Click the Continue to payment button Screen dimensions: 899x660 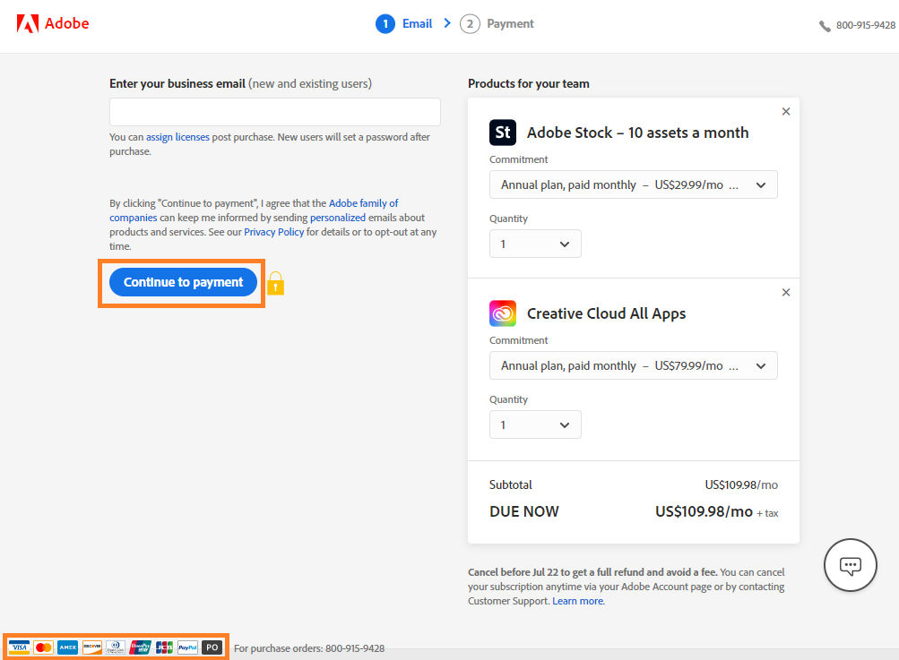[x=184, y=282]
